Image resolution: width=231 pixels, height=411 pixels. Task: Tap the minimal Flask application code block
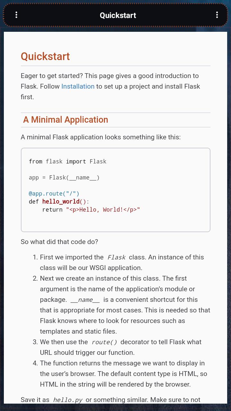click(116, 189)
